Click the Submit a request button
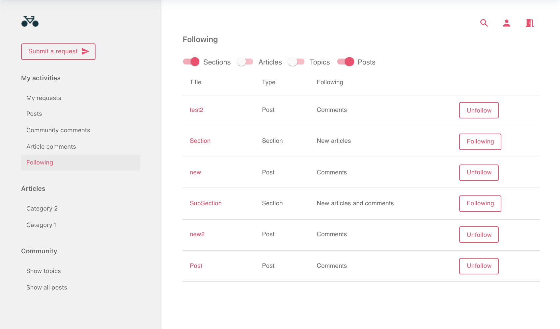The image size is (560, 329). pos(58,52)
